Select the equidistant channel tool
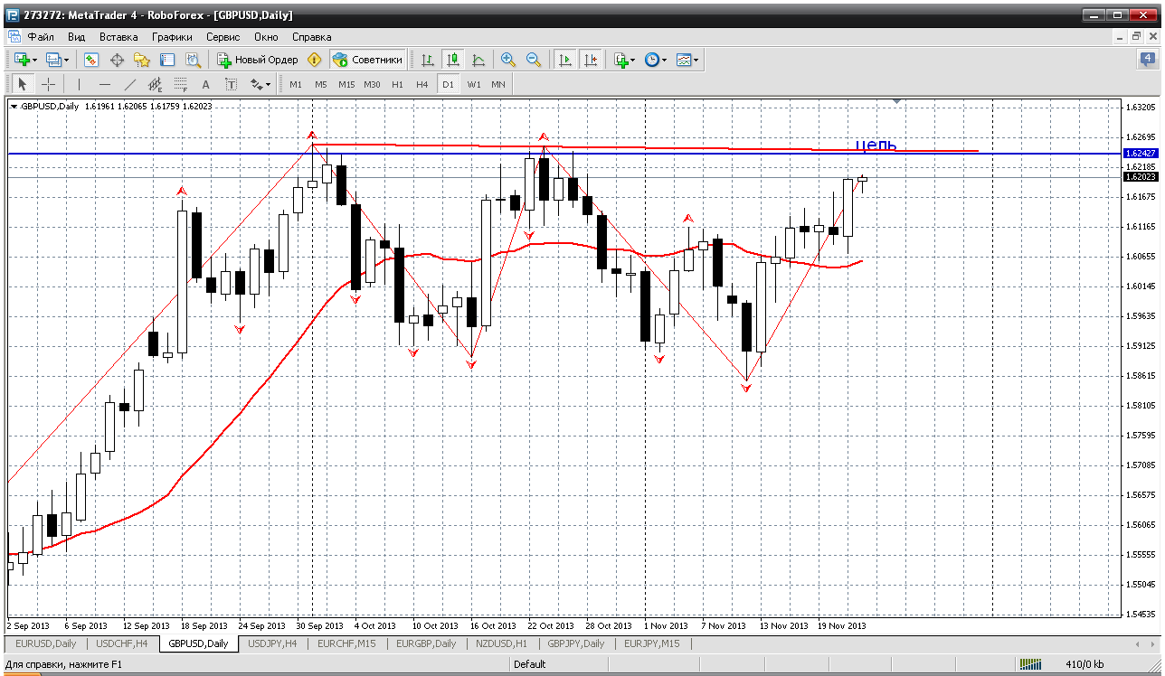This screenshot has width=1165, height=676. (x=156, y=84)
